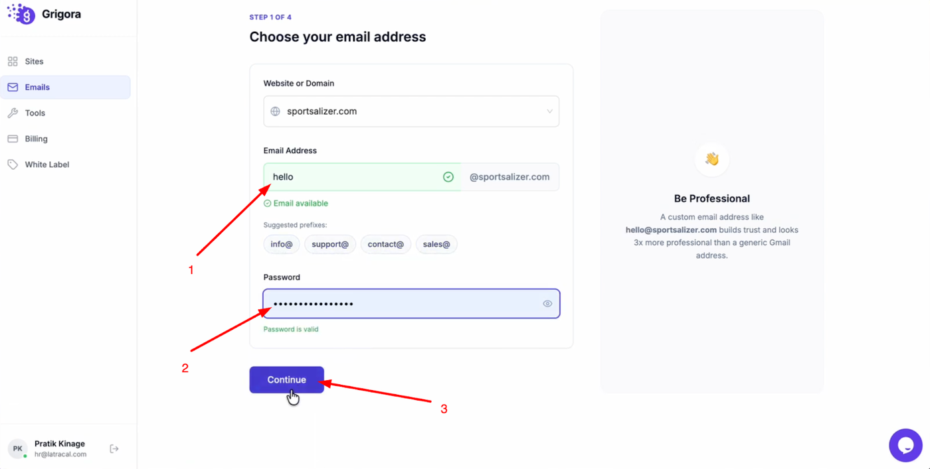Click the Sites grid icon
The height and width of the screenshot is (469, 930).
[x=13, y=62]
